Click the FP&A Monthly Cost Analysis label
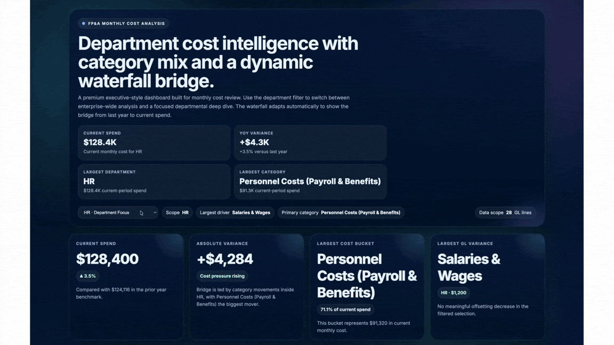The image size is (614, 345). pyautogui.click(x=126, y=23)
